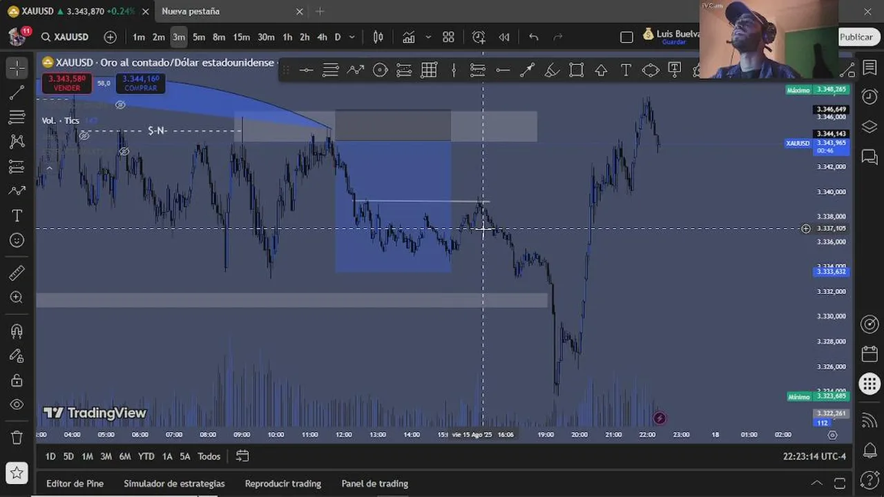Toggle magnet mode in sidebar
This screenshot has height=497, width=884.
(17, 331)
